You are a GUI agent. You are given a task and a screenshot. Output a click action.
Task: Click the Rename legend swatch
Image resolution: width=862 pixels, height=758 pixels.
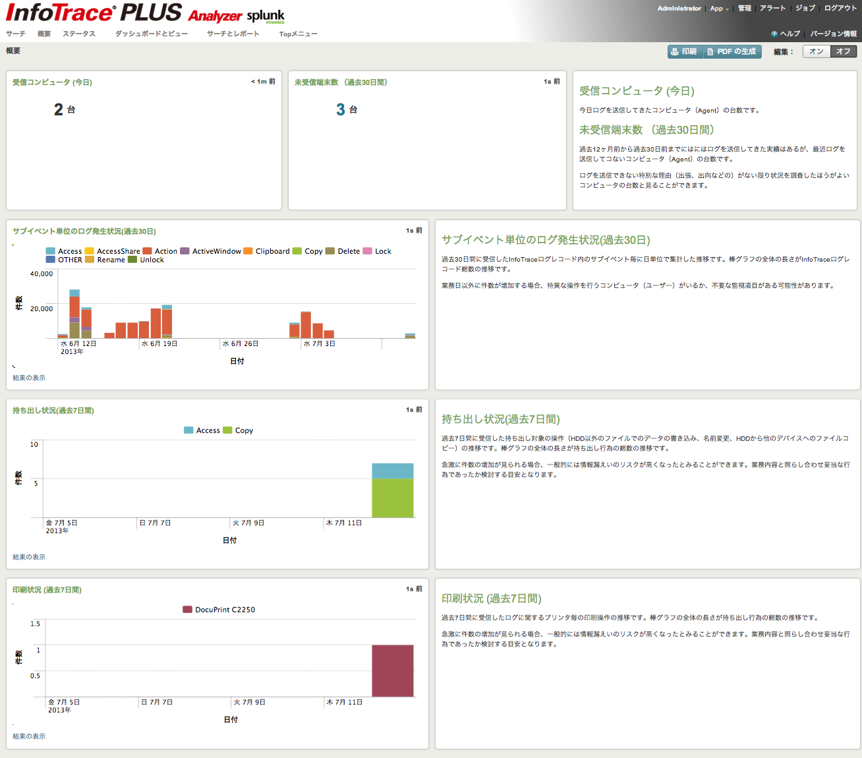90,260
